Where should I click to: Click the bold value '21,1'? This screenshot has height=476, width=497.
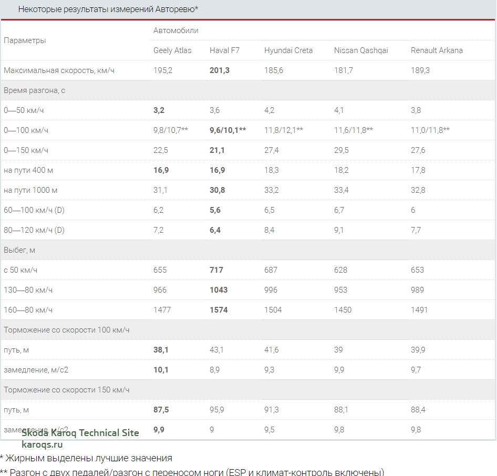217,150
